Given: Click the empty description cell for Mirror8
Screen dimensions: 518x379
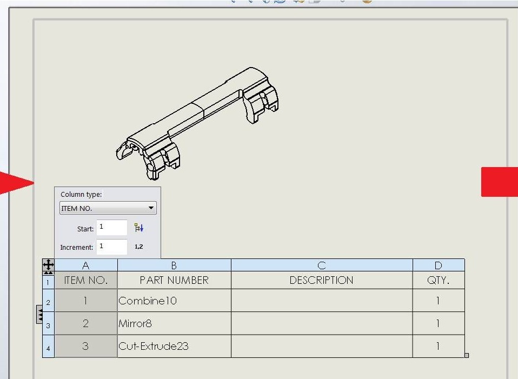Looking at the screenshot, I should (x=322, y=323).
